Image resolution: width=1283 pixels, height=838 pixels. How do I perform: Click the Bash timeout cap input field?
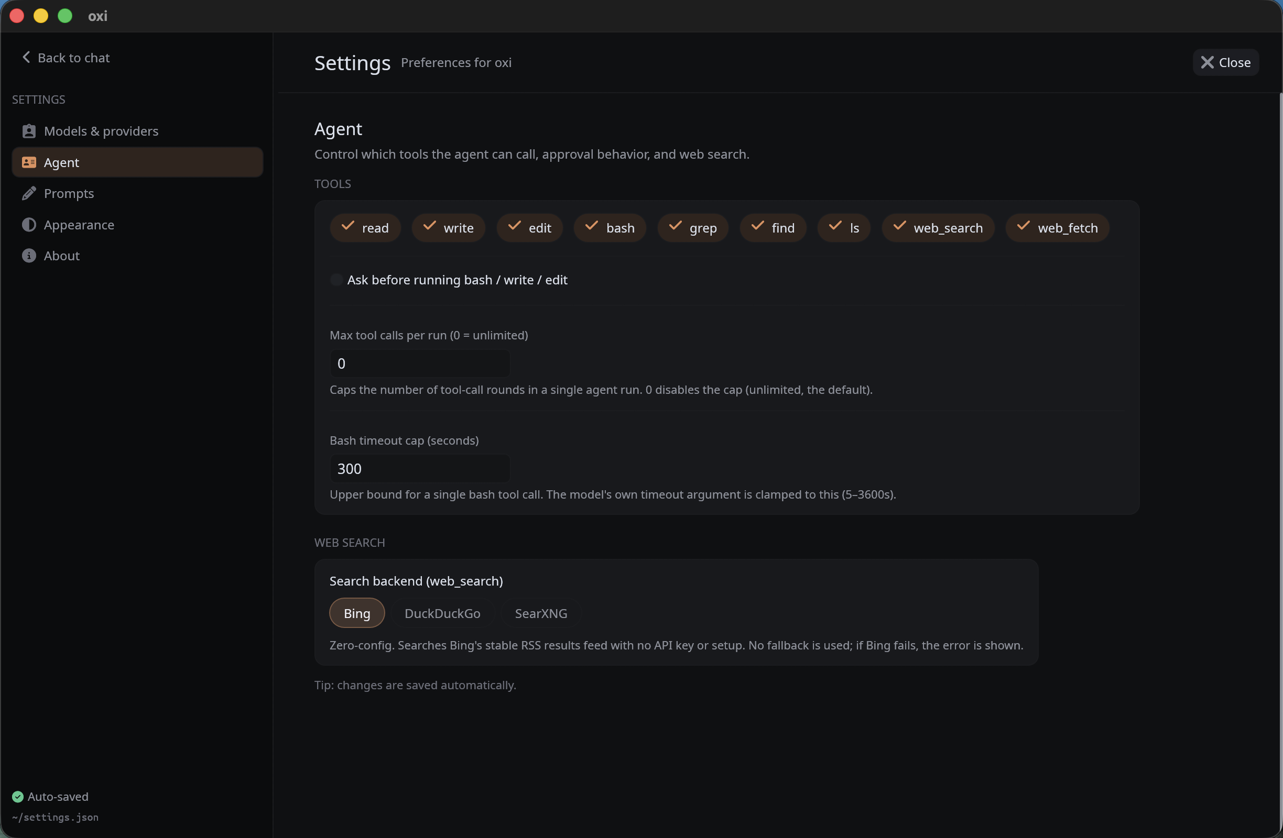pos(419,469)
